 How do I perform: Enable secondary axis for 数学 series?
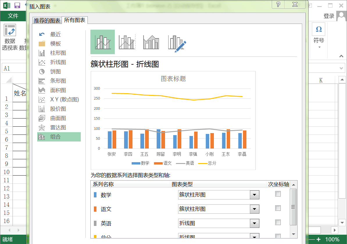click(278, 194)
